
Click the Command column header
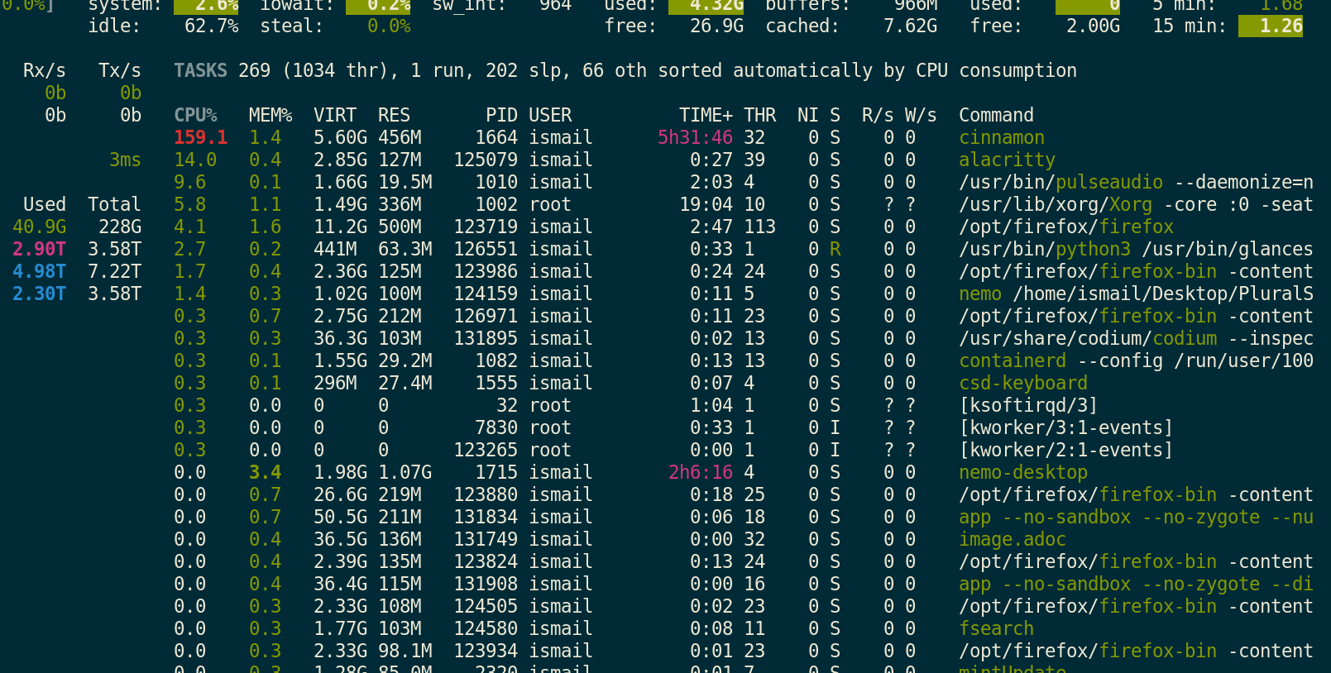(996, 115)
